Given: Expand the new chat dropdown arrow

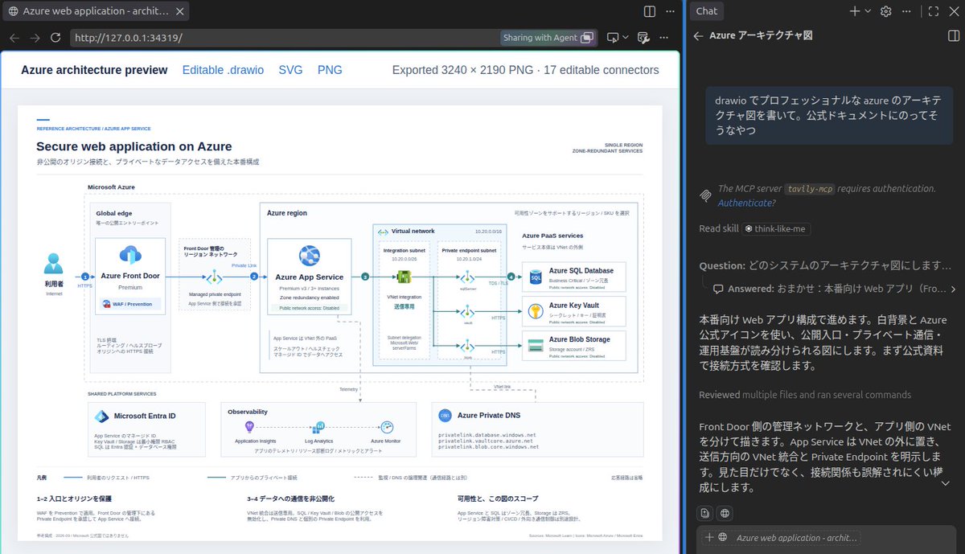Looking at the screenshot, I should (x=868, y=11).
